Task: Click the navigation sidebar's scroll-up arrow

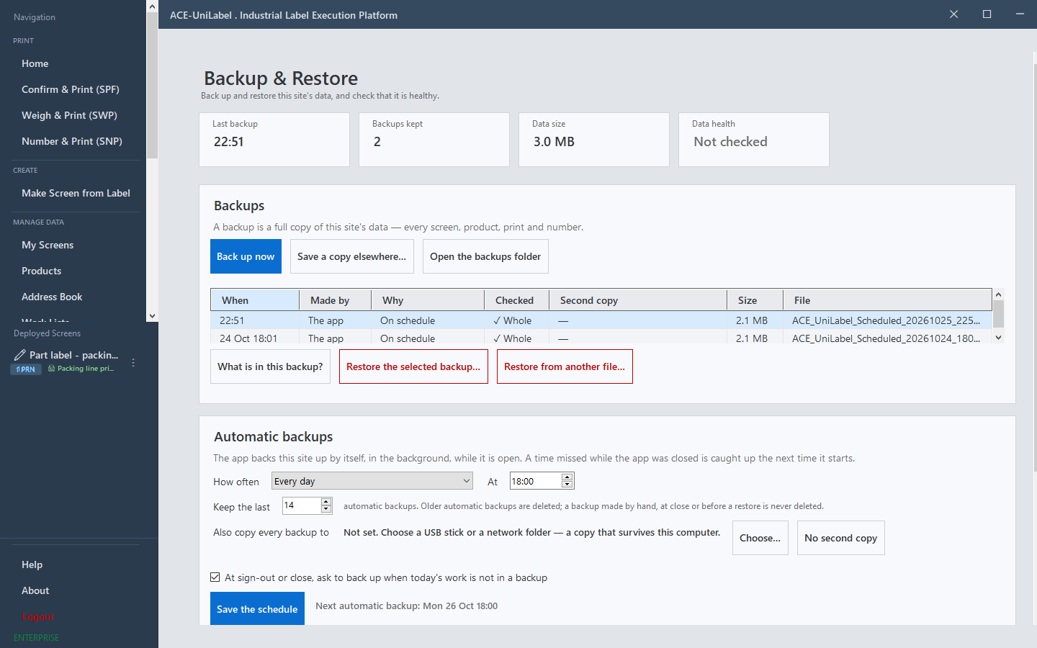Action: (x=152, y=6)
